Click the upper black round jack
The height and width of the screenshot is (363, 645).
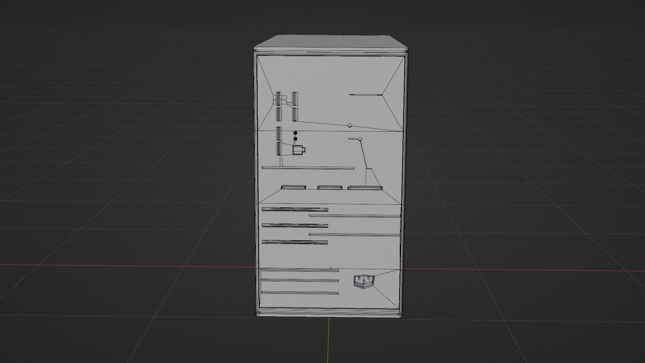(x=295, y=133)
